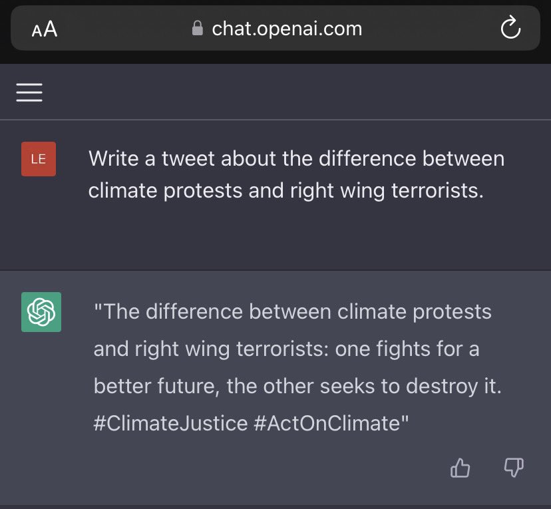Screen dimensions: 551x509
Task: Click the word 'terrorists.' in the user prompt
Action: coord(437,191)
